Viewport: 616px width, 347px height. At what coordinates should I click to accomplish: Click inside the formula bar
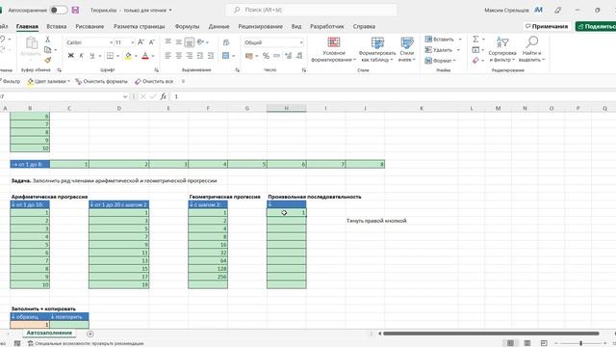point(393,96)
